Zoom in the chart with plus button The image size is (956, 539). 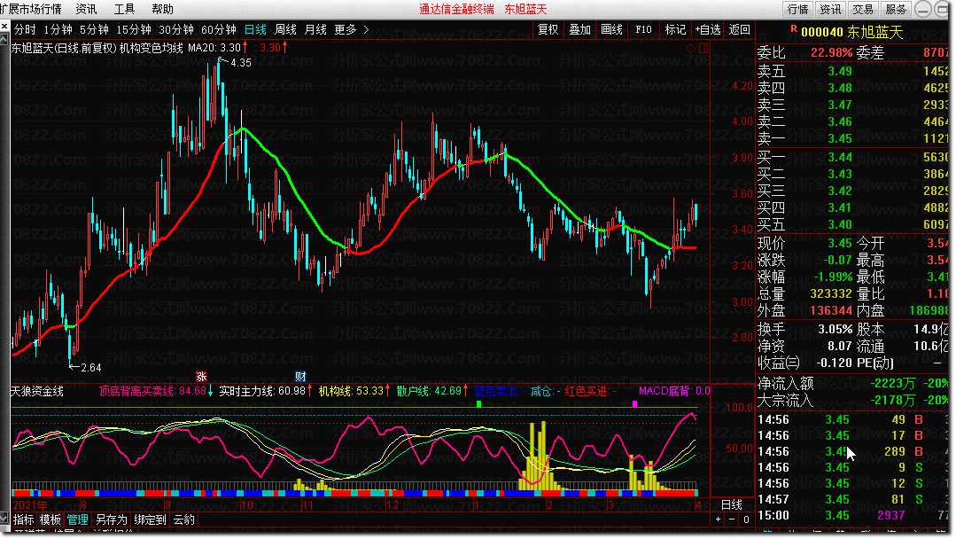pyautogui.click(x=719, y=519)
